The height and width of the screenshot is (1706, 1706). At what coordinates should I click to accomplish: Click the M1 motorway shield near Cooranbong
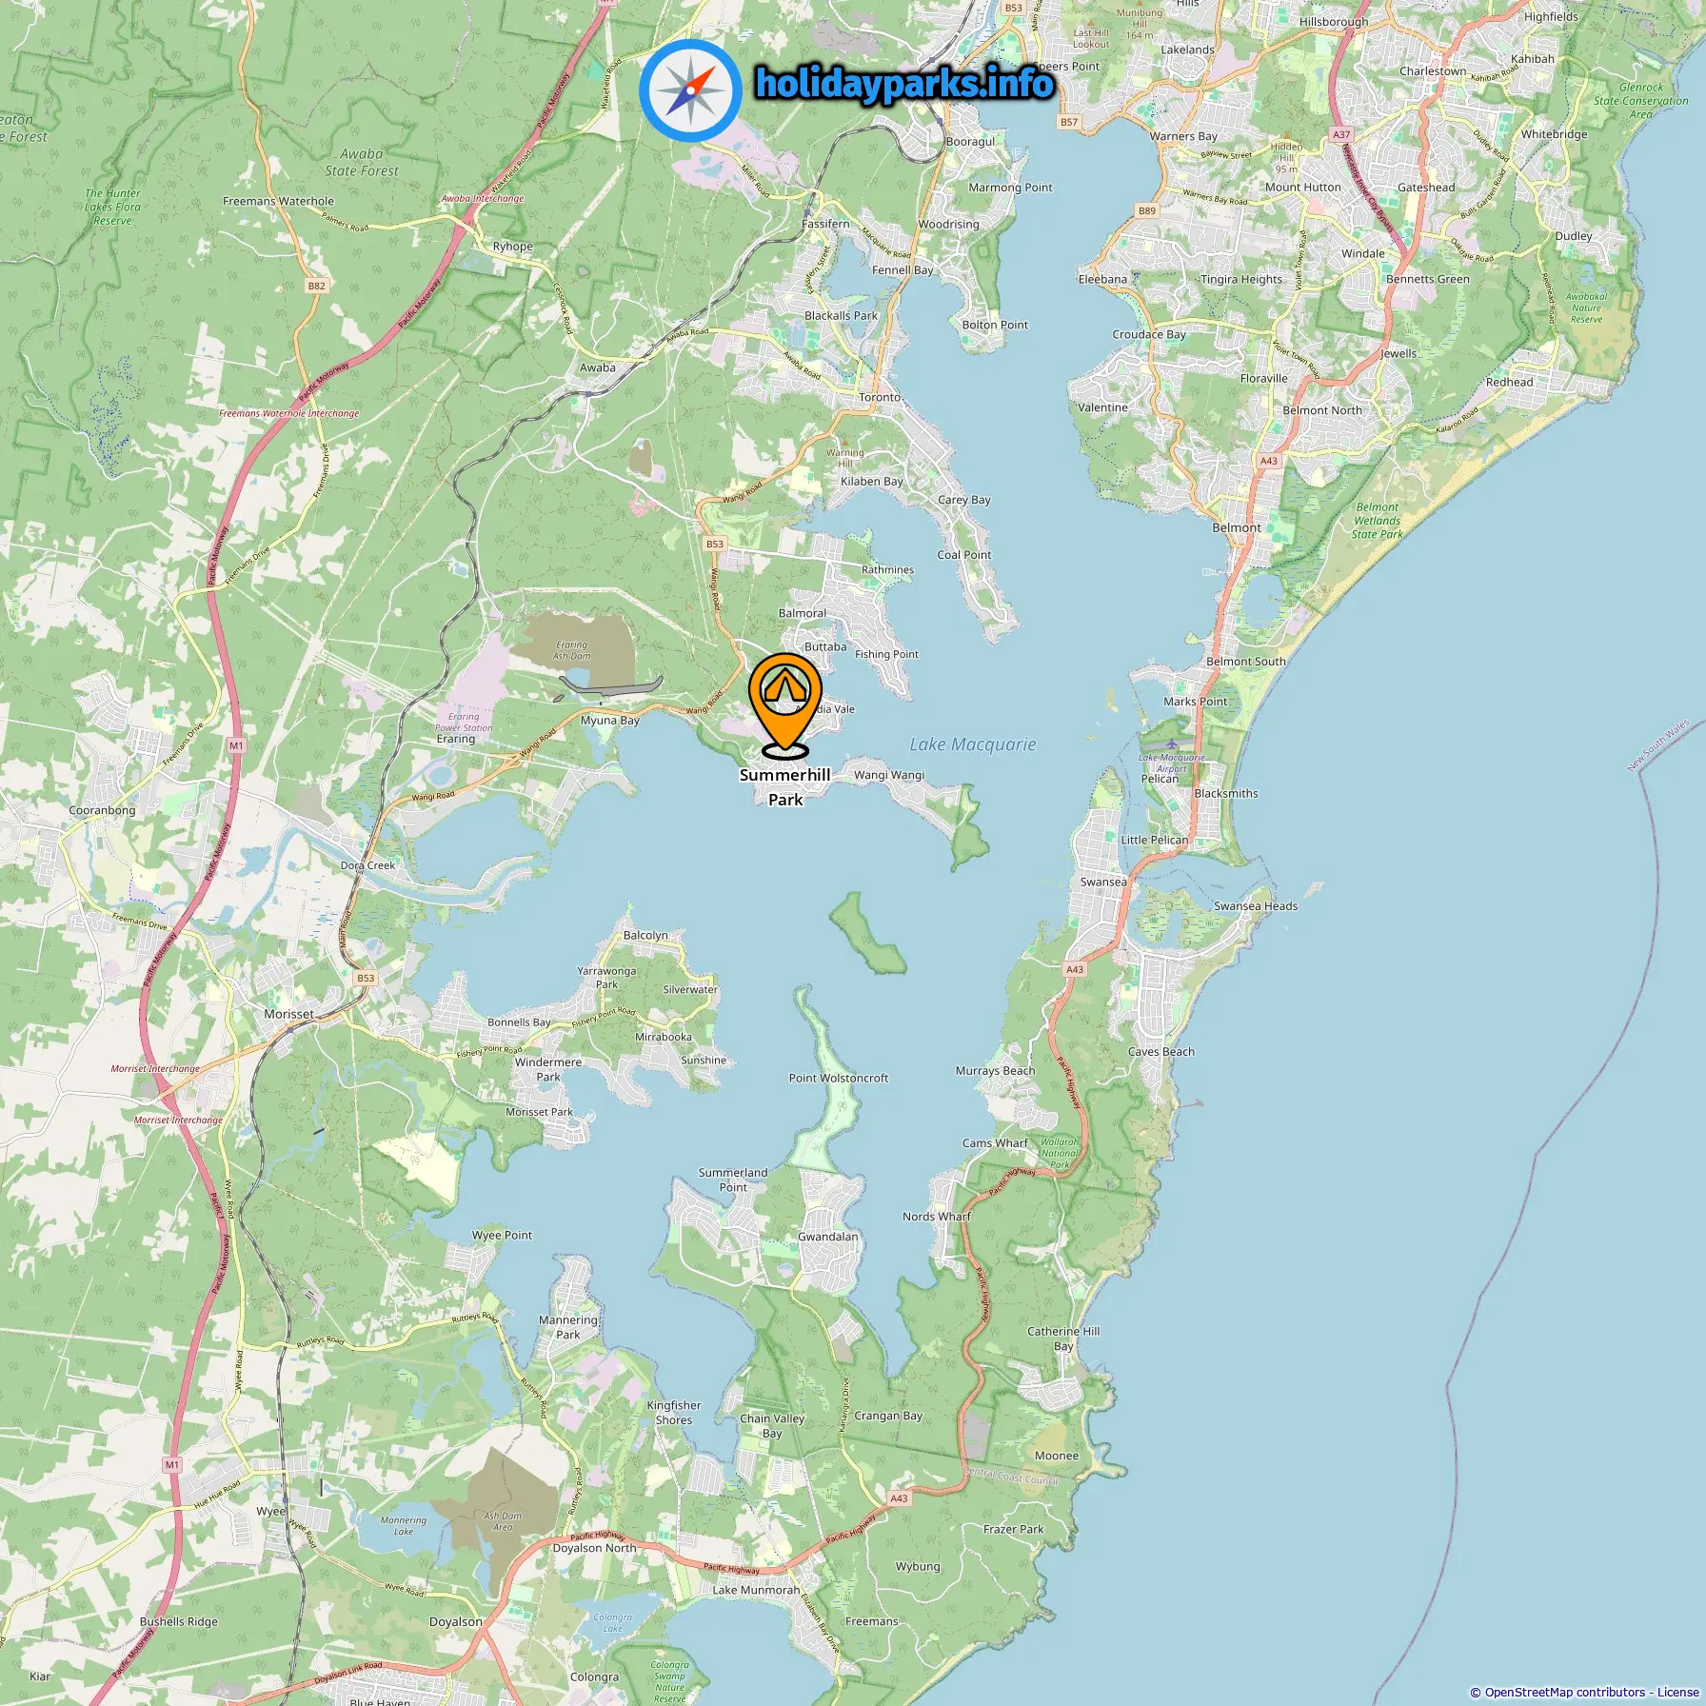pyautogui.click(x=236, y=745)
